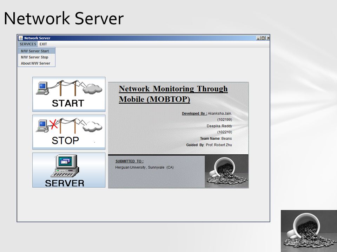
Task: Close the Network Server window
Action: (268, 38)
